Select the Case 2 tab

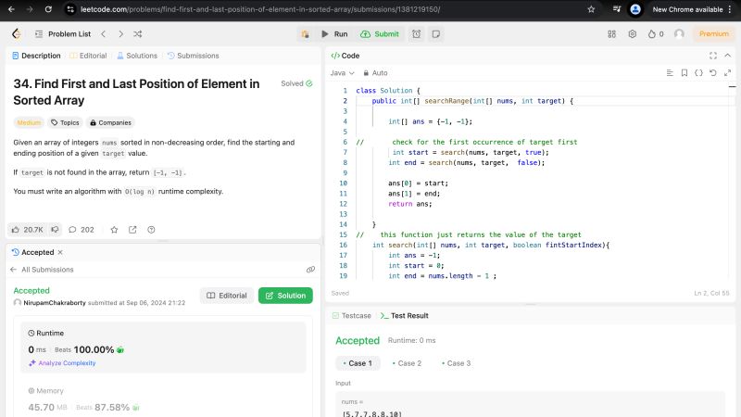click(x=407, y=363)
